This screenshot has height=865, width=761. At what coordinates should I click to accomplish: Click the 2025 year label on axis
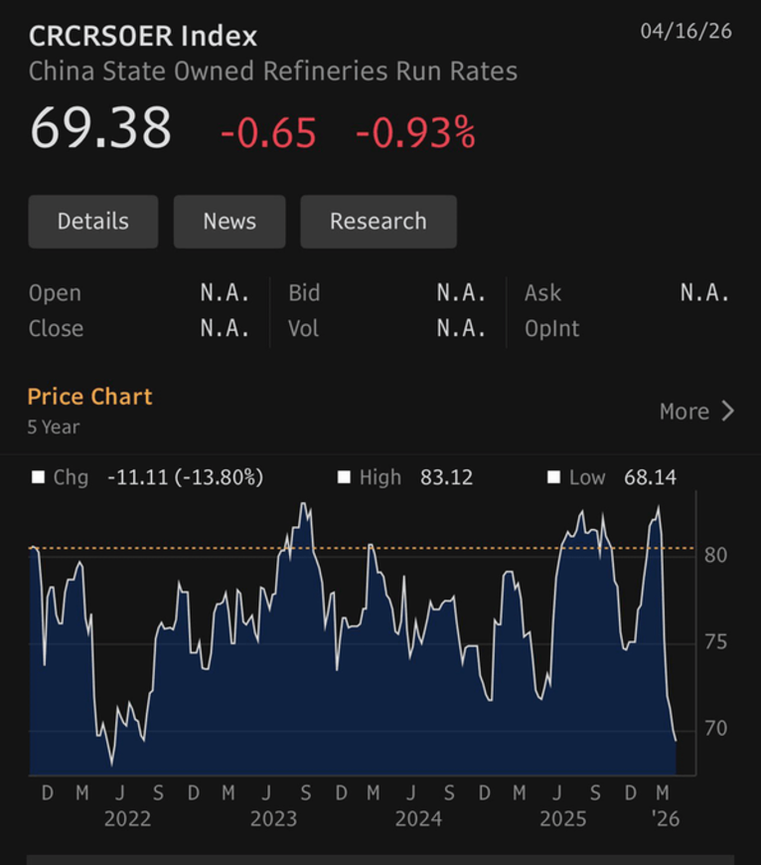[x=562, y=819]
